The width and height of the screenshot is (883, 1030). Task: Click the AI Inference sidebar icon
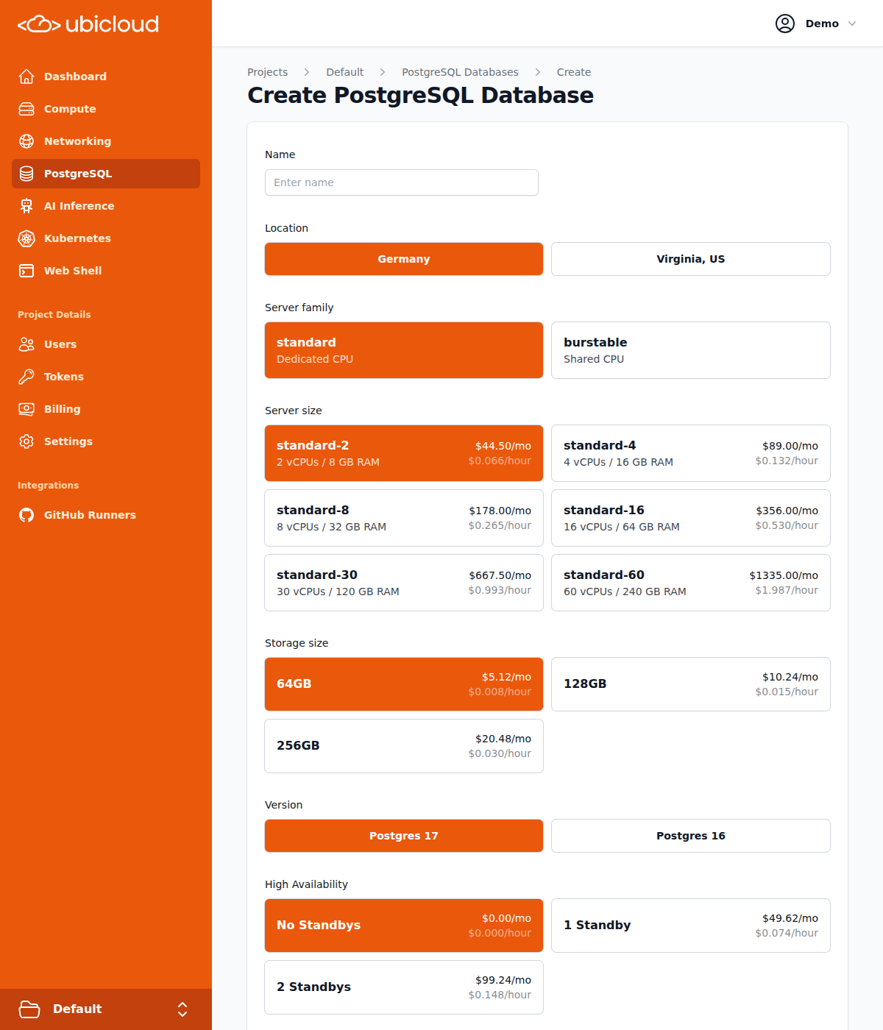tap(26, 206)
